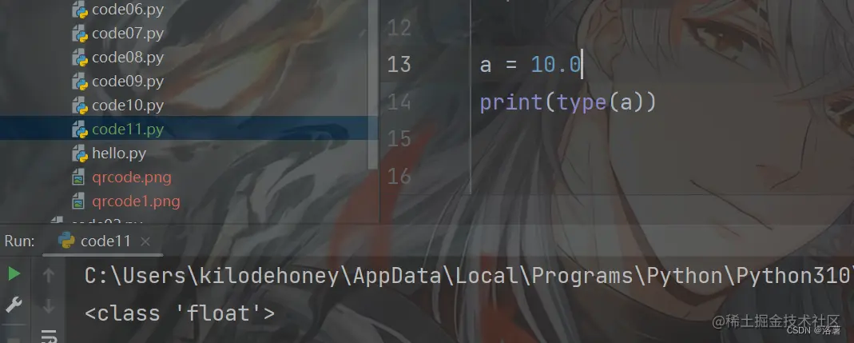Image resolution: width=854 pixels, height=343 pixels.
Task: Click the up arrow in Run panel
Action: (49, 275)
